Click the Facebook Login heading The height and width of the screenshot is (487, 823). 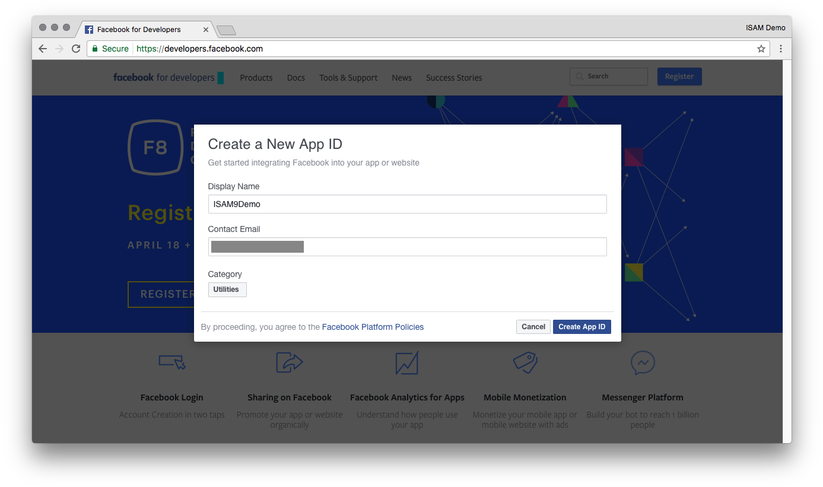(x=172, y=397)
